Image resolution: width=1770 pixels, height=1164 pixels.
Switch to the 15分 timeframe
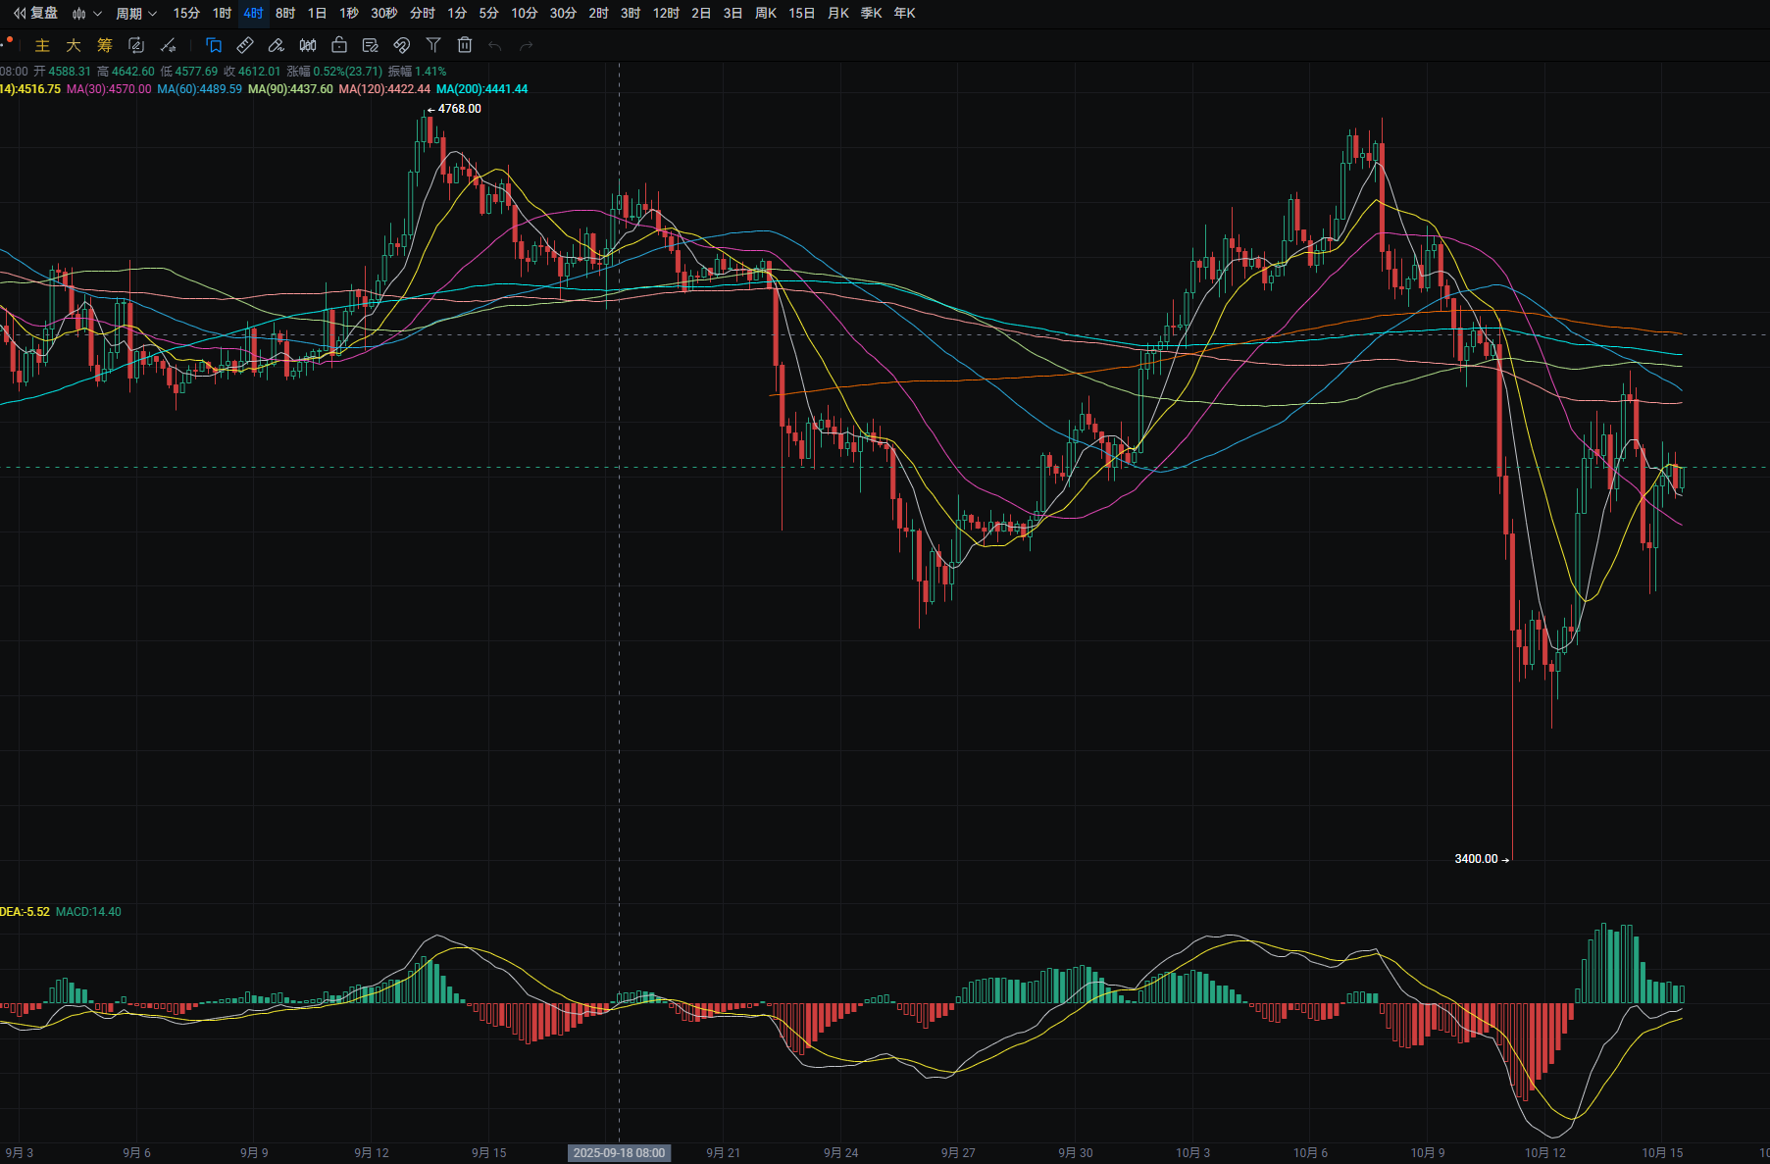186,14
